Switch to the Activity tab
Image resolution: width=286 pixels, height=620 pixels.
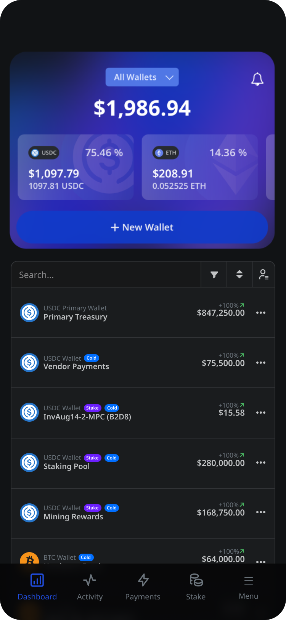[x=90, y=587]
